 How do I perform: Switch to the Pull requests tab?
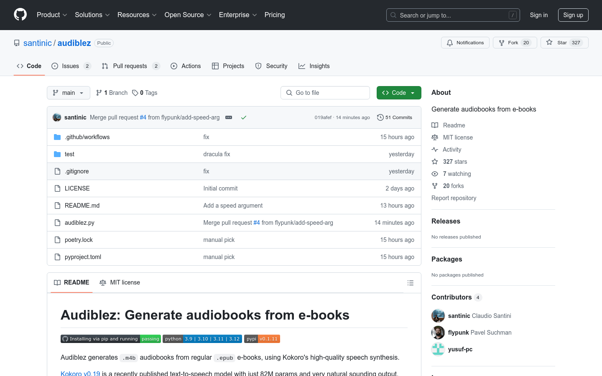[x=131, y=66]
